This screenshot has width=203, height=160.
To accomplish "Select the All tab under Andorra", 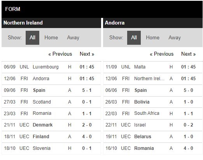I will pos(134,38).
